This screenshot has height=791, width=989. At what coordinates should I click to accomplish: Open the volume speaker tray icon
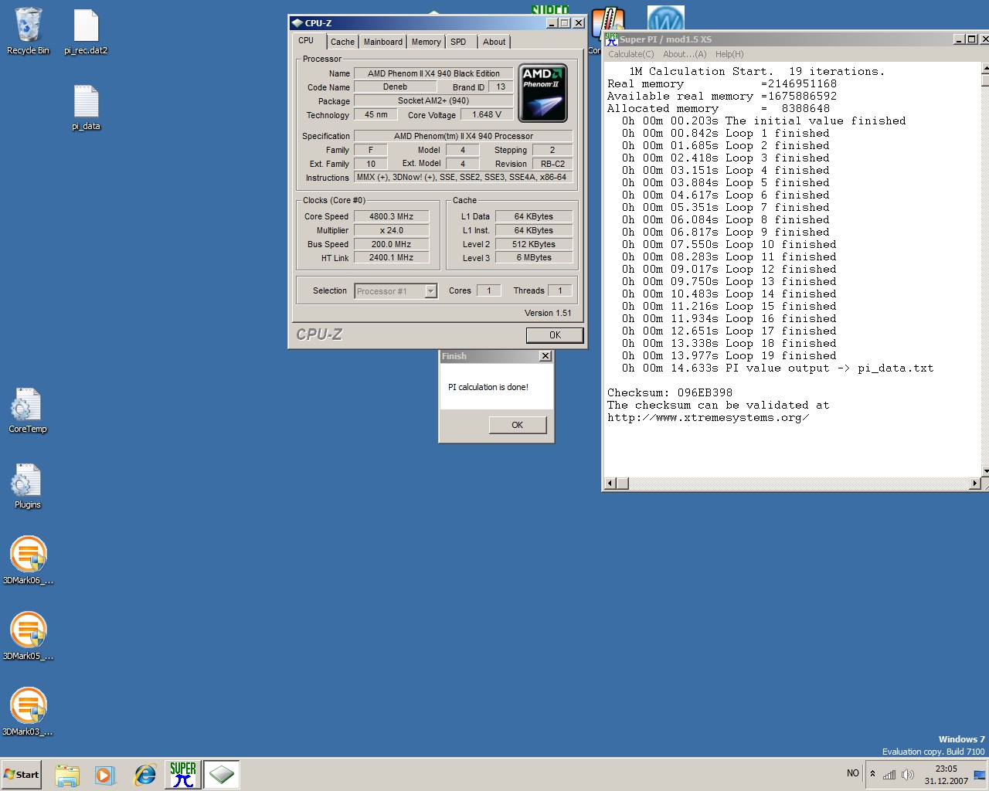coord(908,774)
